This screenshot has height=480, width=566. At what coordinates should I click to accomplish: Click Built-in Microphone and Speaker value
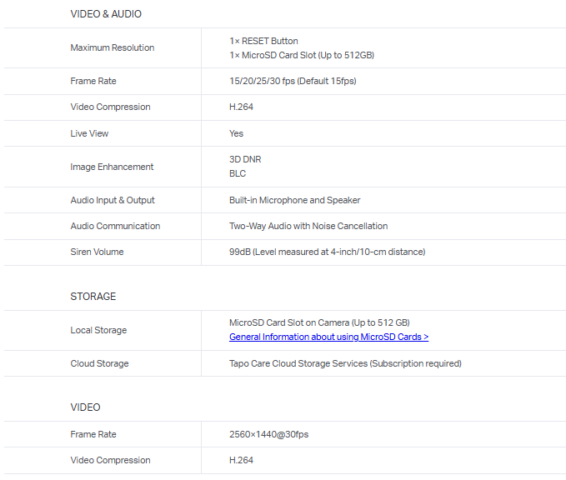tap(294, 200)
